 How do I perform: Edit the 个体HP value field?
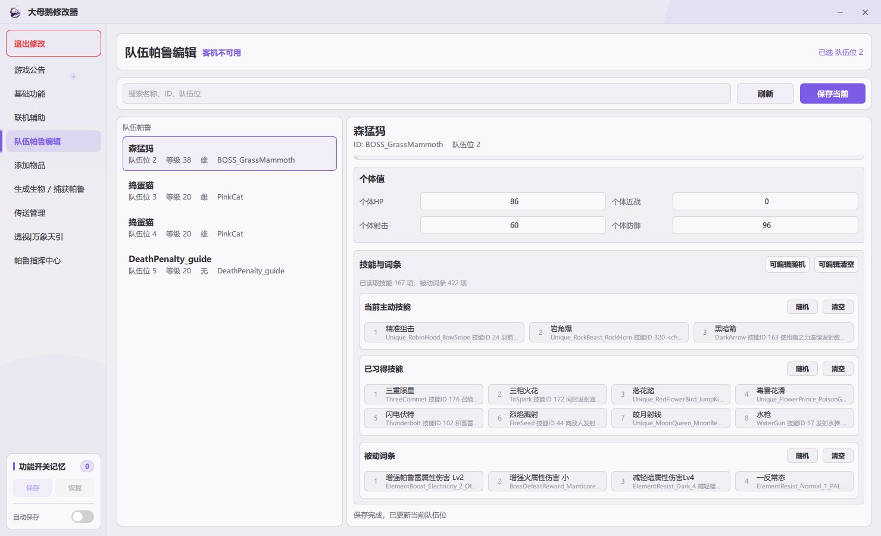click(513, 201)
